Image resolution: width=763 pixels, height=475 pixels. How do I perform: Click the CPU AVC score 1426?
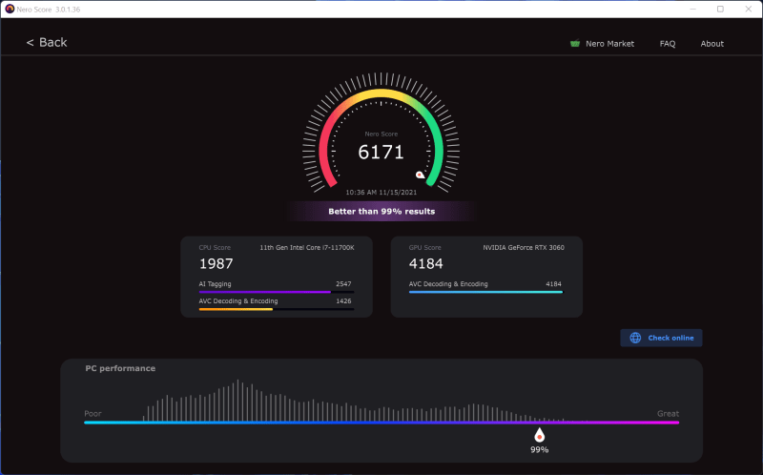343,300
